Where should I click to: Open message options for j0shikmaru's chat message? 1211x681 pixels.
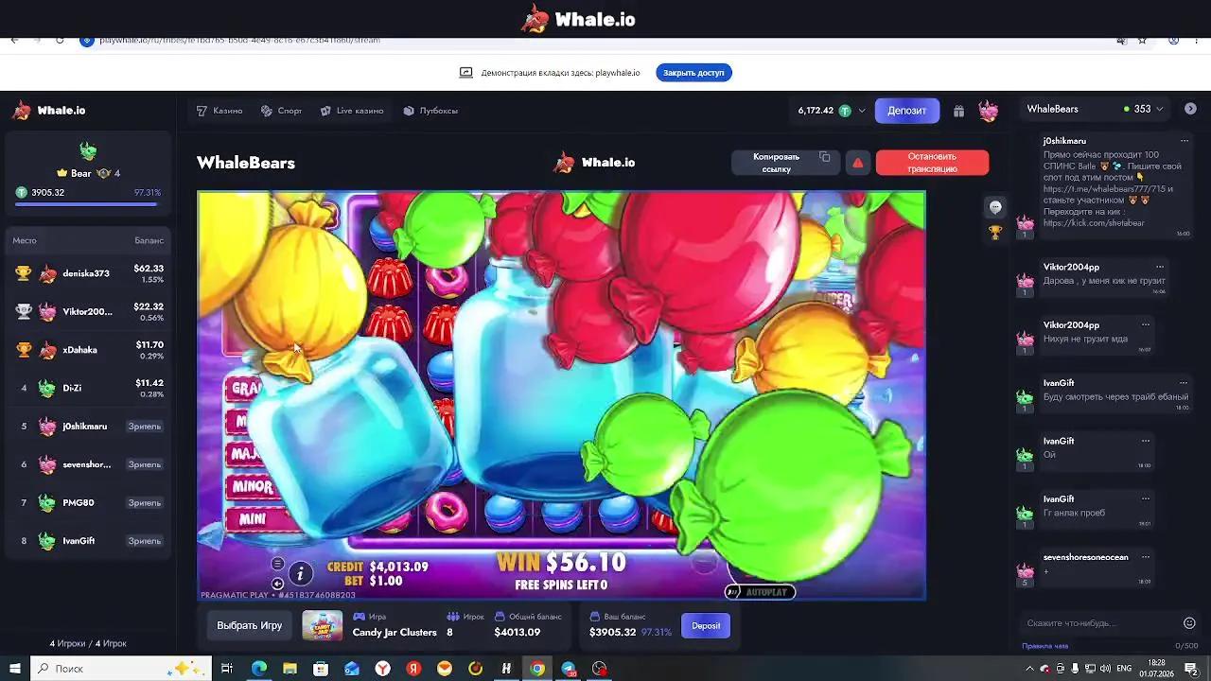(x=1184, y=141)
